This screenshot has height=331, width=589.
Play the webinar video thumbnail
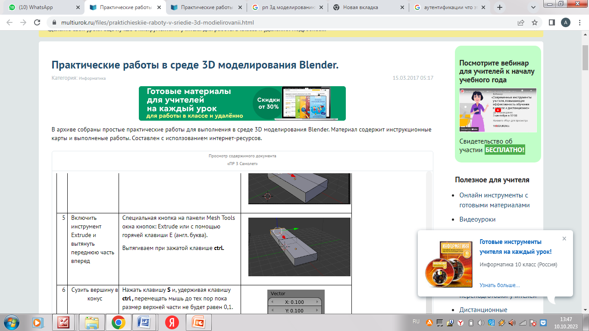498,110
